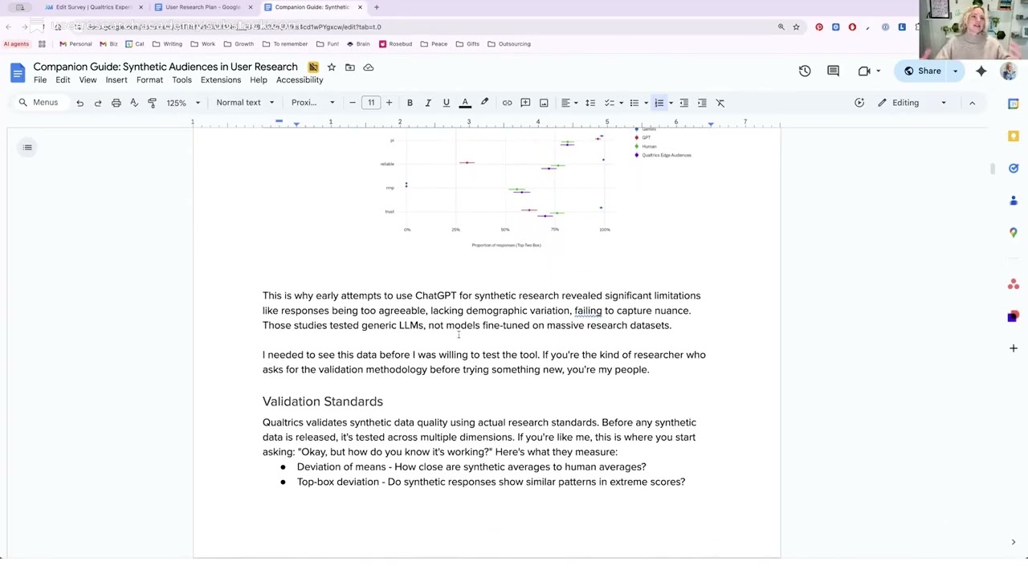Open the Writing bookmarks folder
1028x578 pixels.
(x=168, y=44)
